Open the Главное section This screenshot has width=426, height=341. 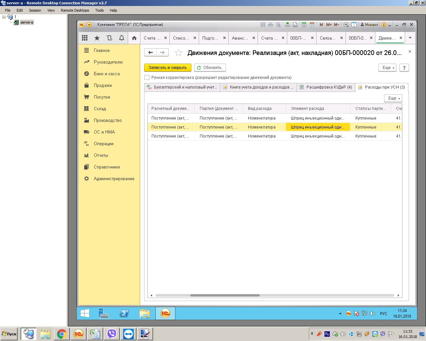(x=102, y=50)
